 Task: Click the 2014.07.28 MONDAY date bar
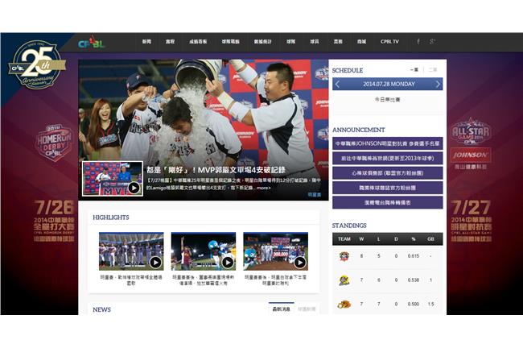[388, 84]
